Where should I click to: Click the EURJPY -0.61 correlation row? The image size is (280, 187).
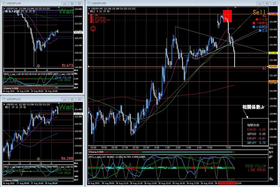[256, 138]
